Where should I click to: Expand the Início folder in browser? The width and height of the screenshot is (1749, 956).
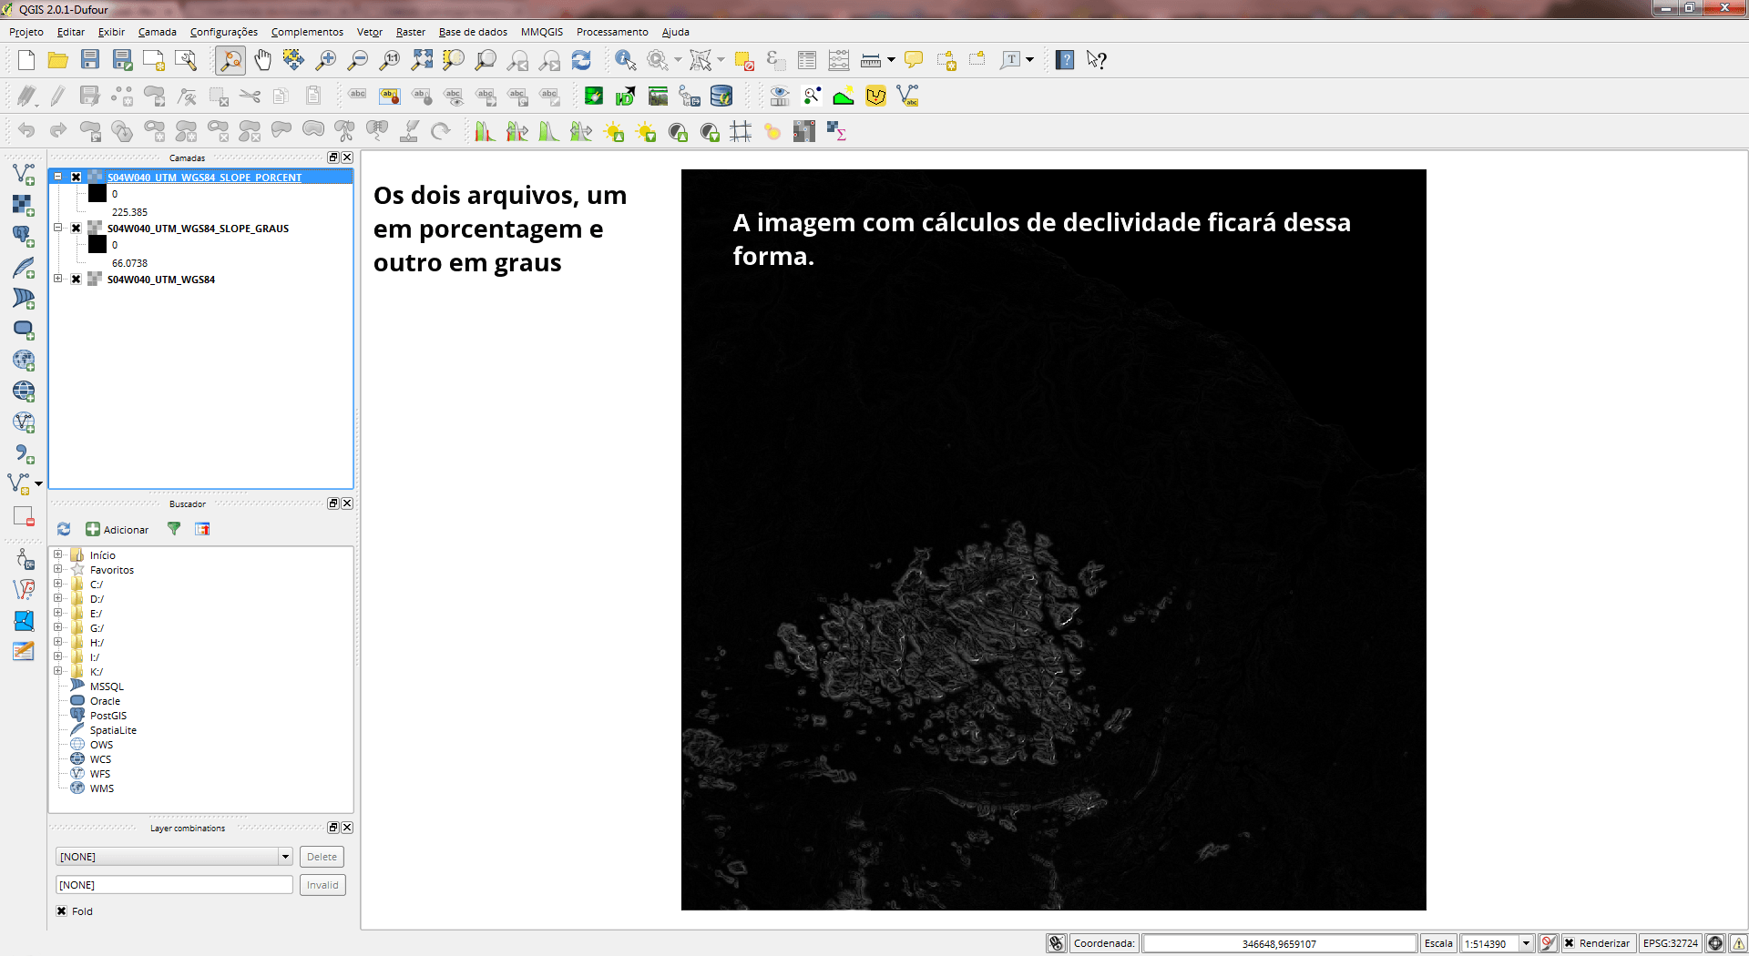point(58,554)
